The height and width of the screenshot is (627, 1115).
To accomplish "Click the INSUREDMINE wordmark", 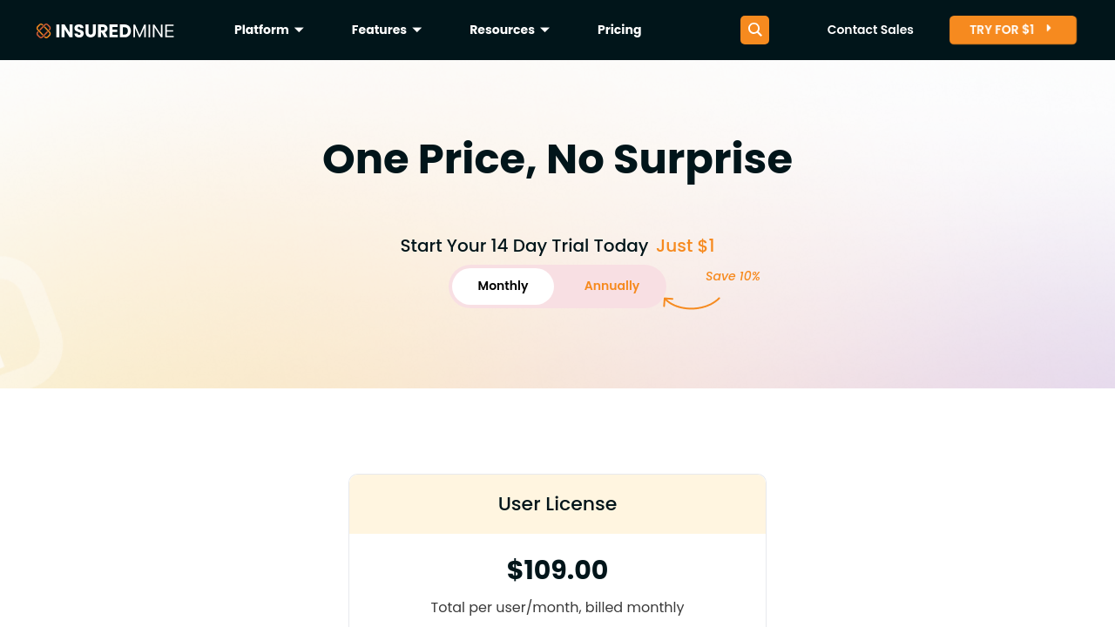I will point(114,30).
